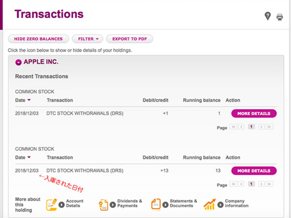
Task: Open Company Information link
Action: coord(237,203)
